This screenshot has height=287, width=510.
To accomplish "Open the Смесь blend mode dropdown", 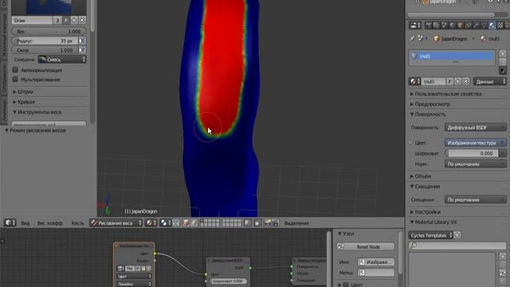I will tap(62, 60).
